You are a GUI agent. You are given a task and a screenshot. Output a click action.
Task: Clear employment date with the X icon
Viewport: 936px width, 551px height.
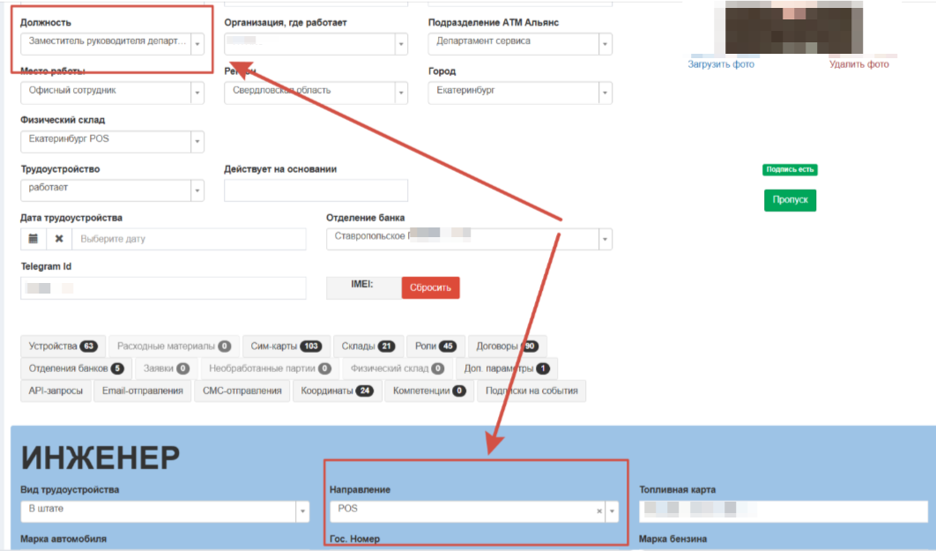click(59, 239)
